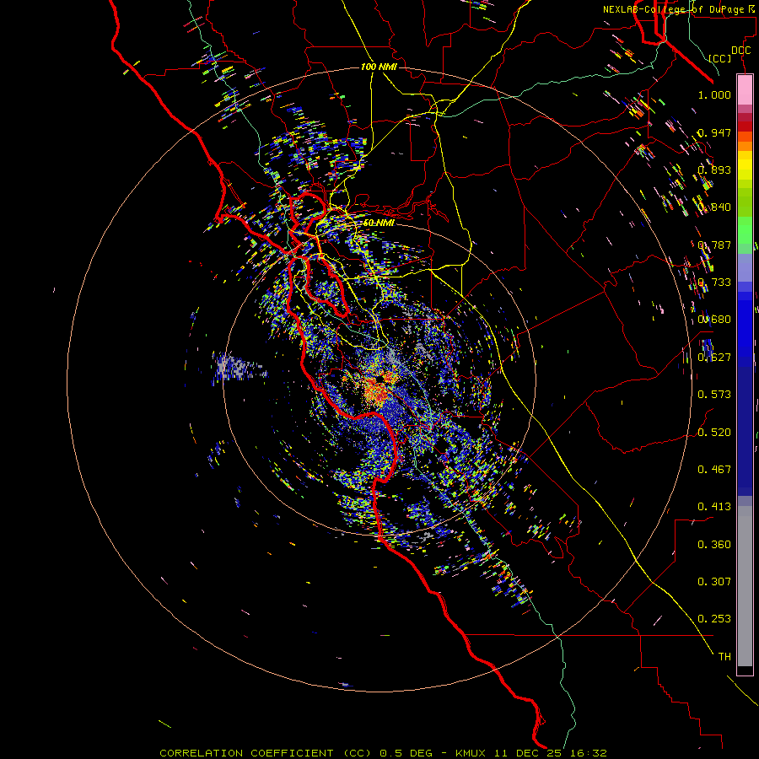
Task: Click the 100 NMI range ring label
Action: [379, 67]
